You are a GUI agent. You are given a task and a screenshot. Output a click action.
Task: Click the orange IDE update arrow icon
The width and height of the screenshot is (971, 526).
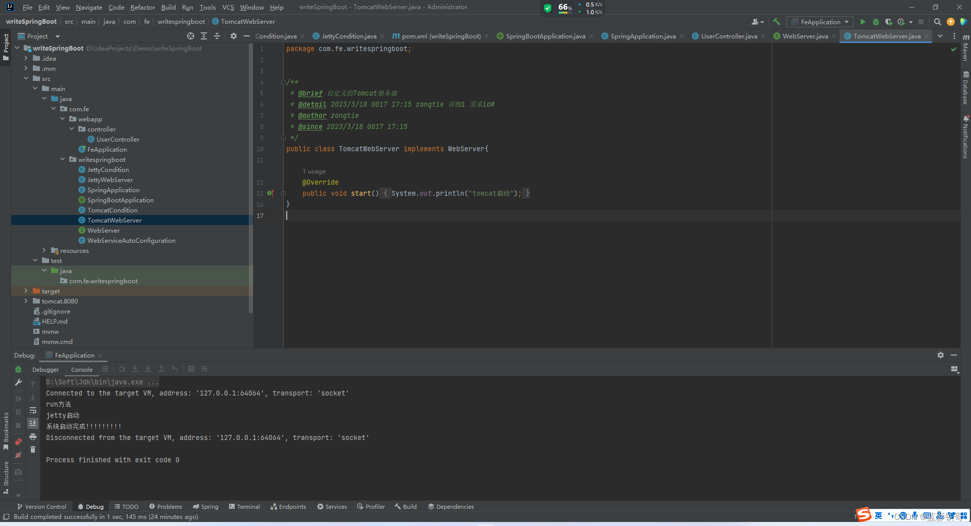(951, 22)
